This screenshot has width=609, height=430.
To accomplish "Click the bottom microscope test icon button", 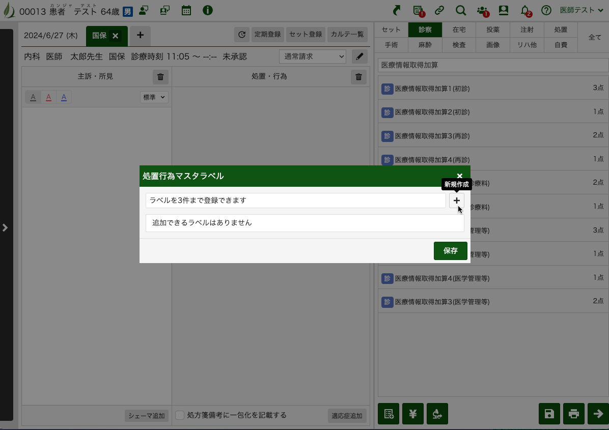I will click(437, 414).
